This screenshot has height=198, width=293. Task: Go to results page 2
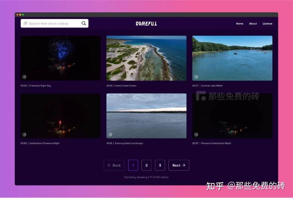coord(146,165)
